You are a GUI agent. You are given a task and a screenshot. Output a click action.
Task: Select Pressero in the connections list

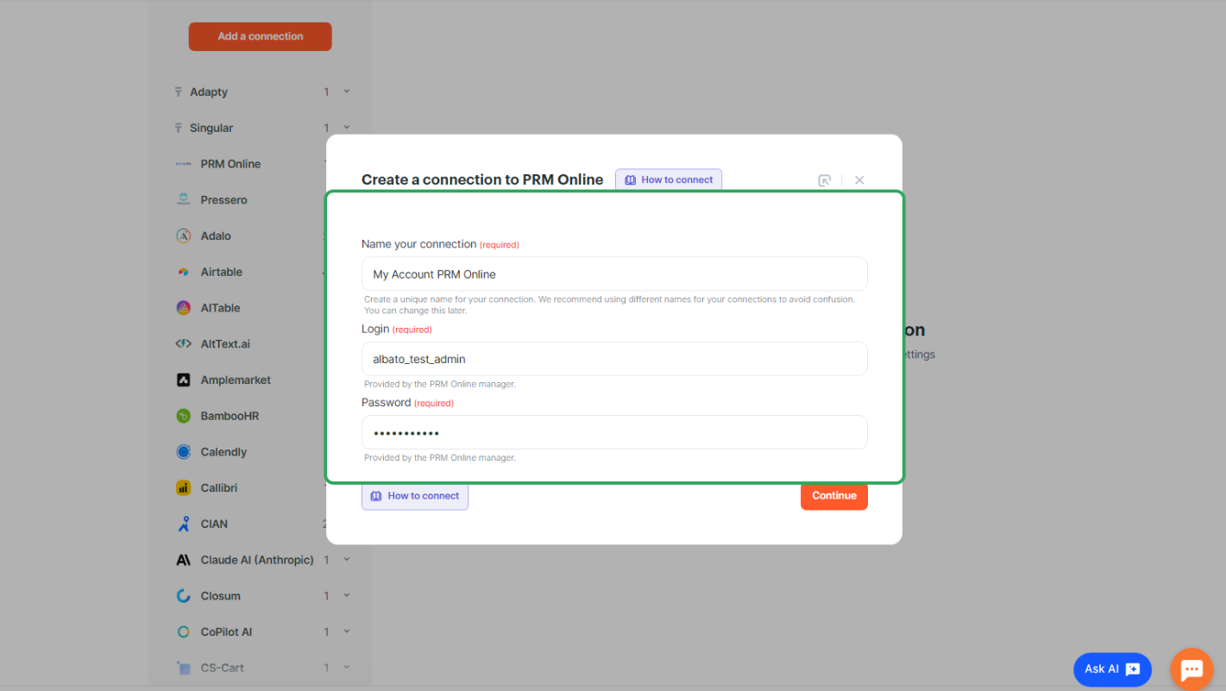223,200
